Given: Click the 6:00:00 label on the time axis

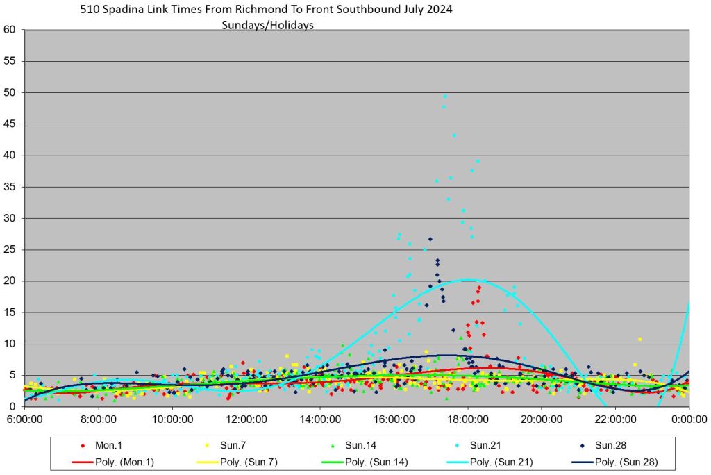Looking at the screenshot, I should (25, 419).
